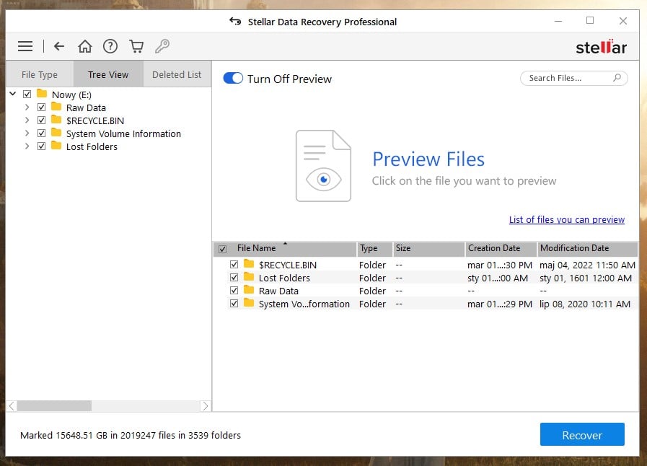Screen dimensions: 647x466
Task: Switch to the Deleted List tab
Action: pyautogui.click(x=177, y=74)
